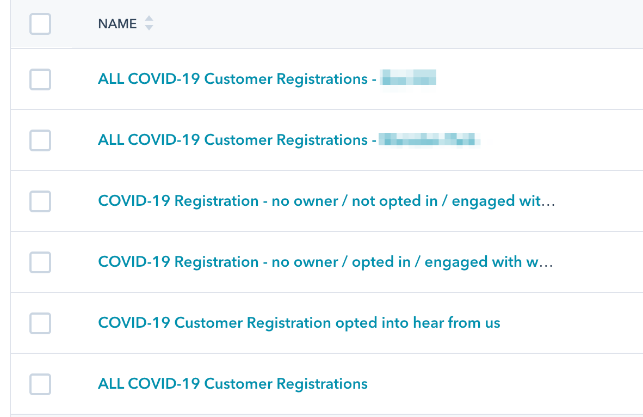Check the 'opted into hear from us' row
This screenshot has width=643, height=417.
[40, 323]
